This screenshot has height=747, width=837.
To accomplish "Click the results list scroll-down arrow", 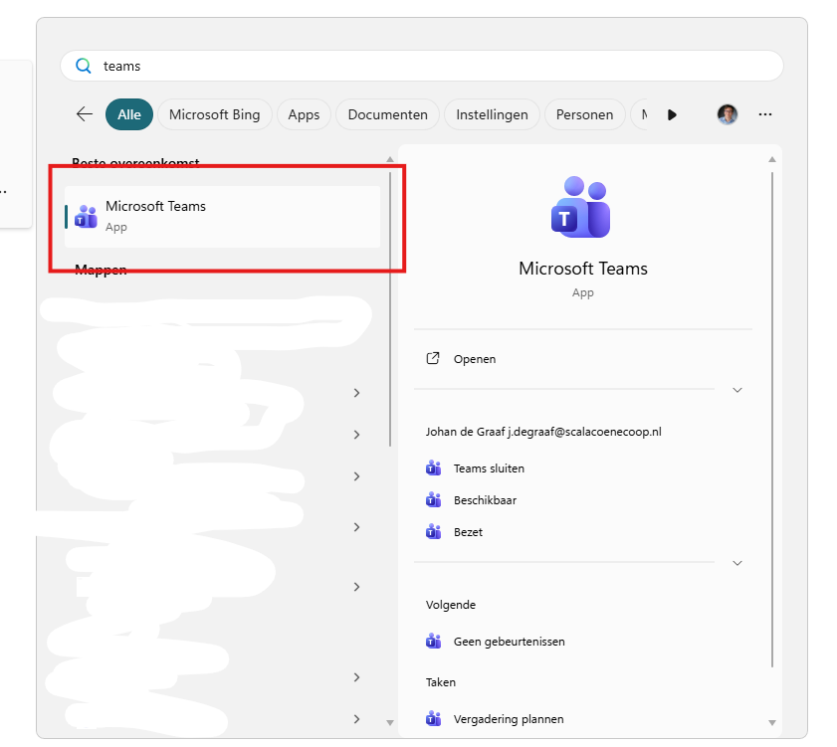I will [390, 723].
